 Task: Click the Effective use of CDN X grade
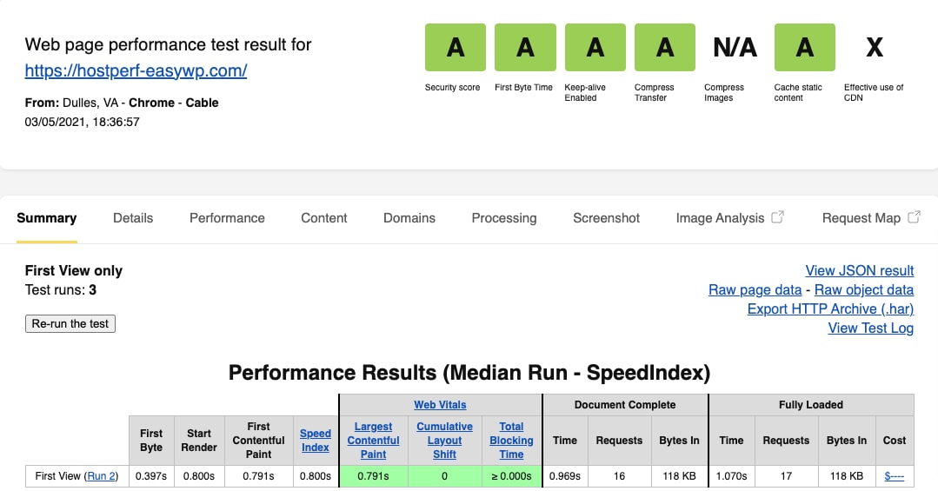click(875, 47)
